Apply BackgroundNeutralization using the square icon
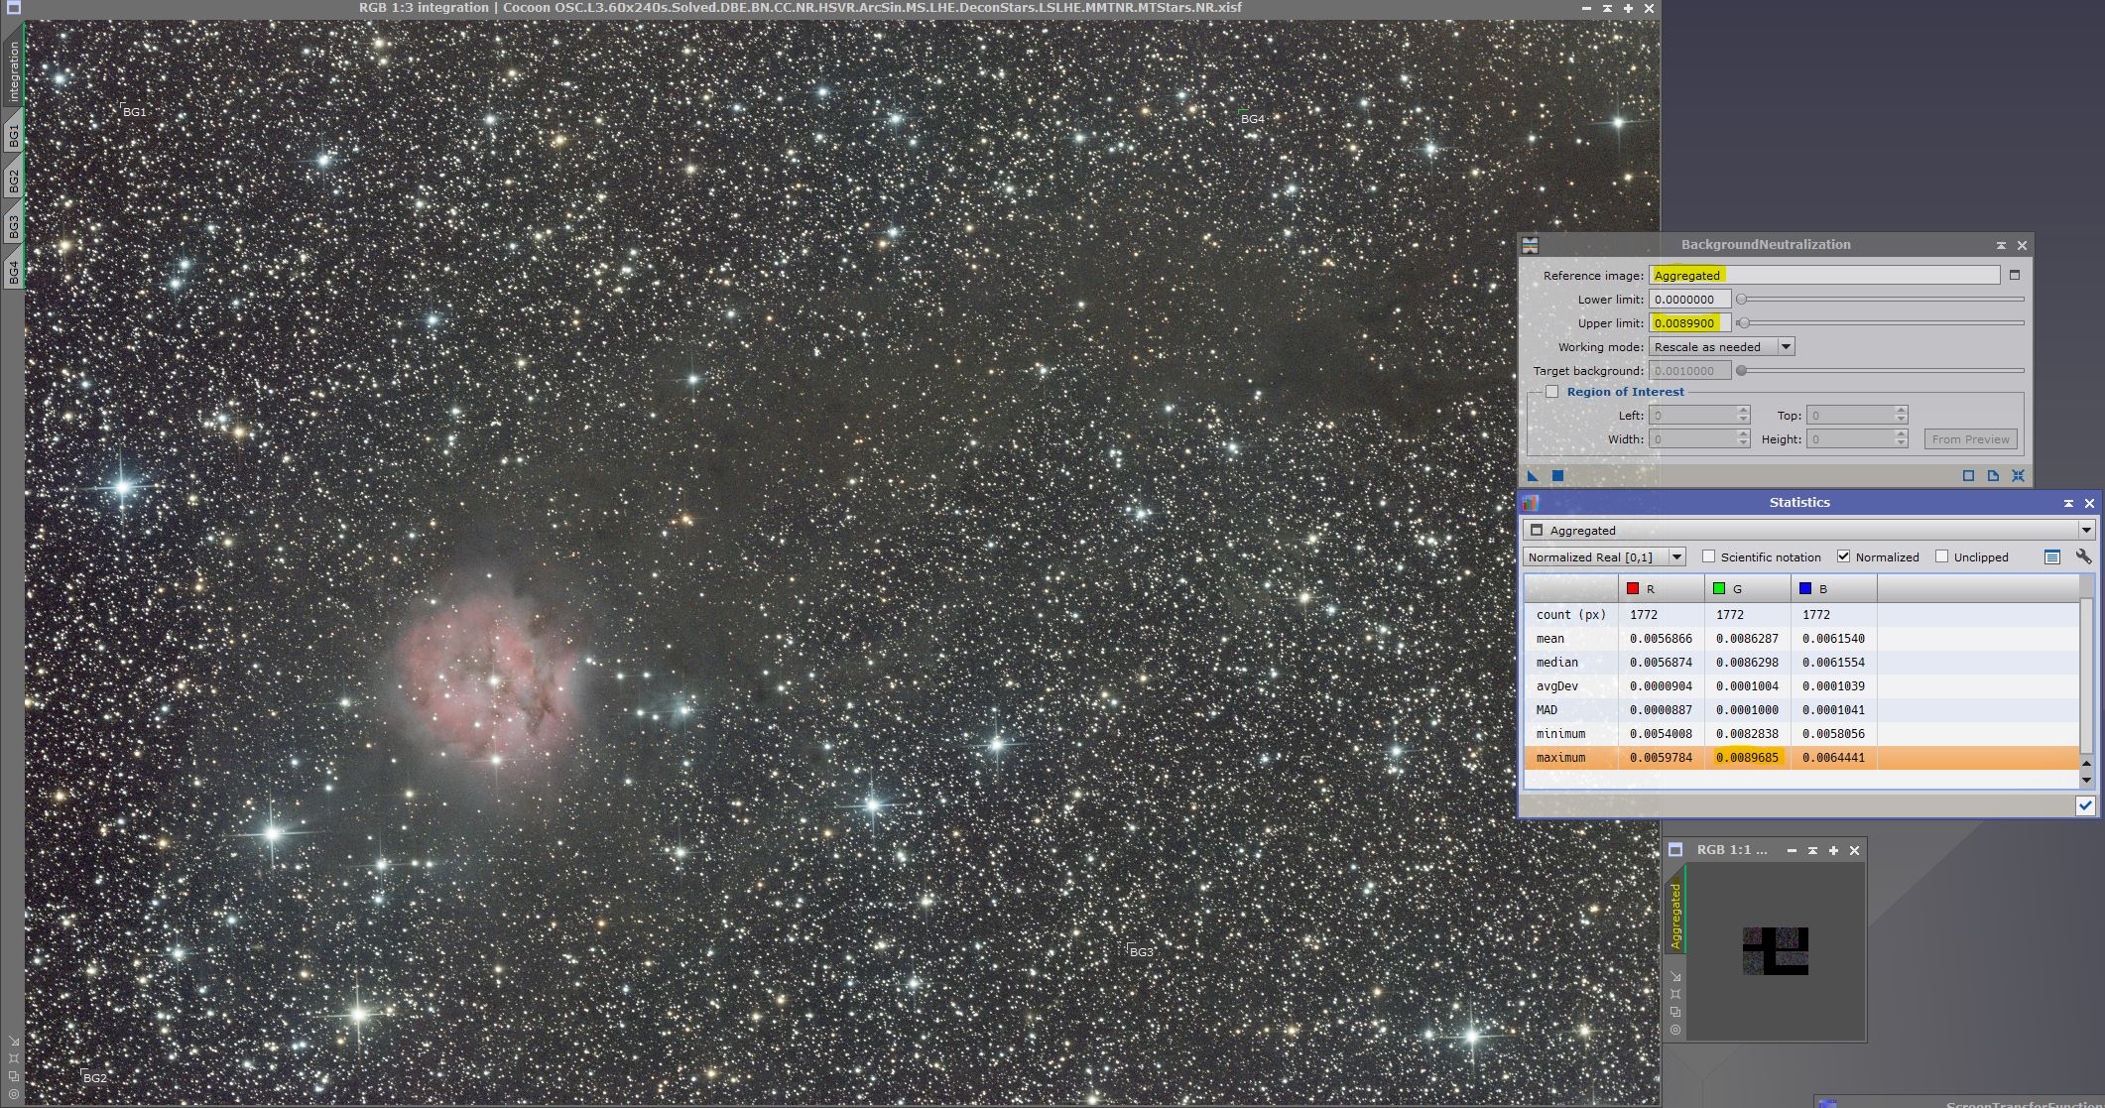The width and height of the screenshot is (2105, 1108). click(1557, 475)
